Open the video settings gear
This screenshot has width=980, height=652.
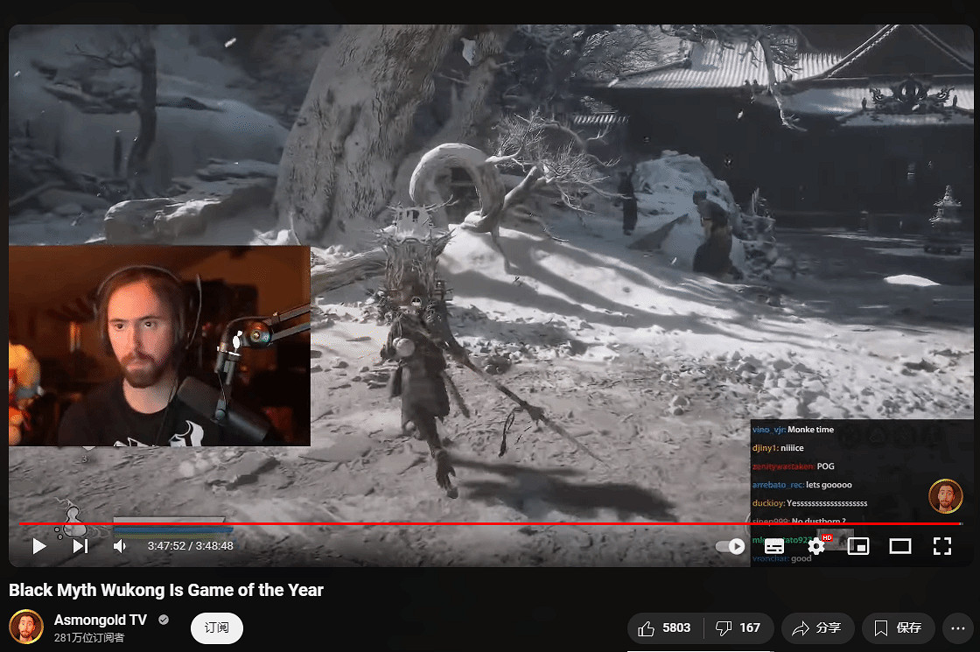pyautogui.click(x=816, y=546)
